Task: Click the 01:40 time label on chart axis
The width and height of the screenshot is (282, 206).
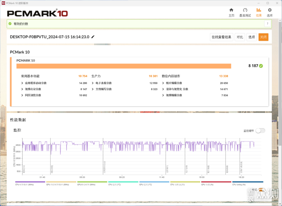Action: [42, 177]
